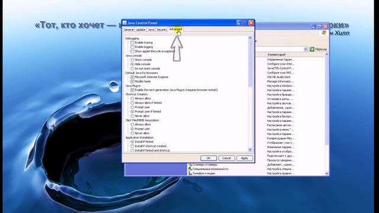Select Install if hinted and shortcut
The height and width of the screenshot is (213, 379).
point(132,150)
